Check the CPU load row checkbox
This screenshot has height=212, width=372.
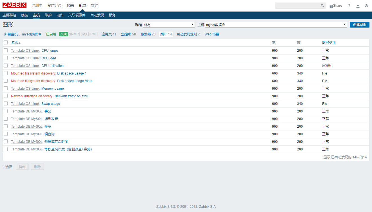pos(6,58)
